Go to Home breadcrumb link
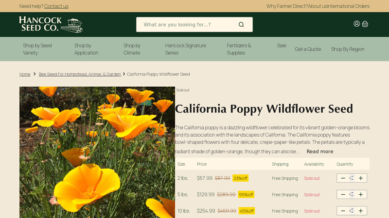 [25, 74]
